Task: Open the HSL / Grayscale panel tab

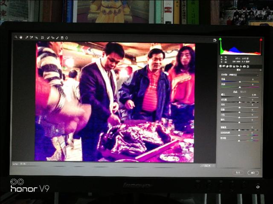Action: pyautogui.click(x=231, y=66)
